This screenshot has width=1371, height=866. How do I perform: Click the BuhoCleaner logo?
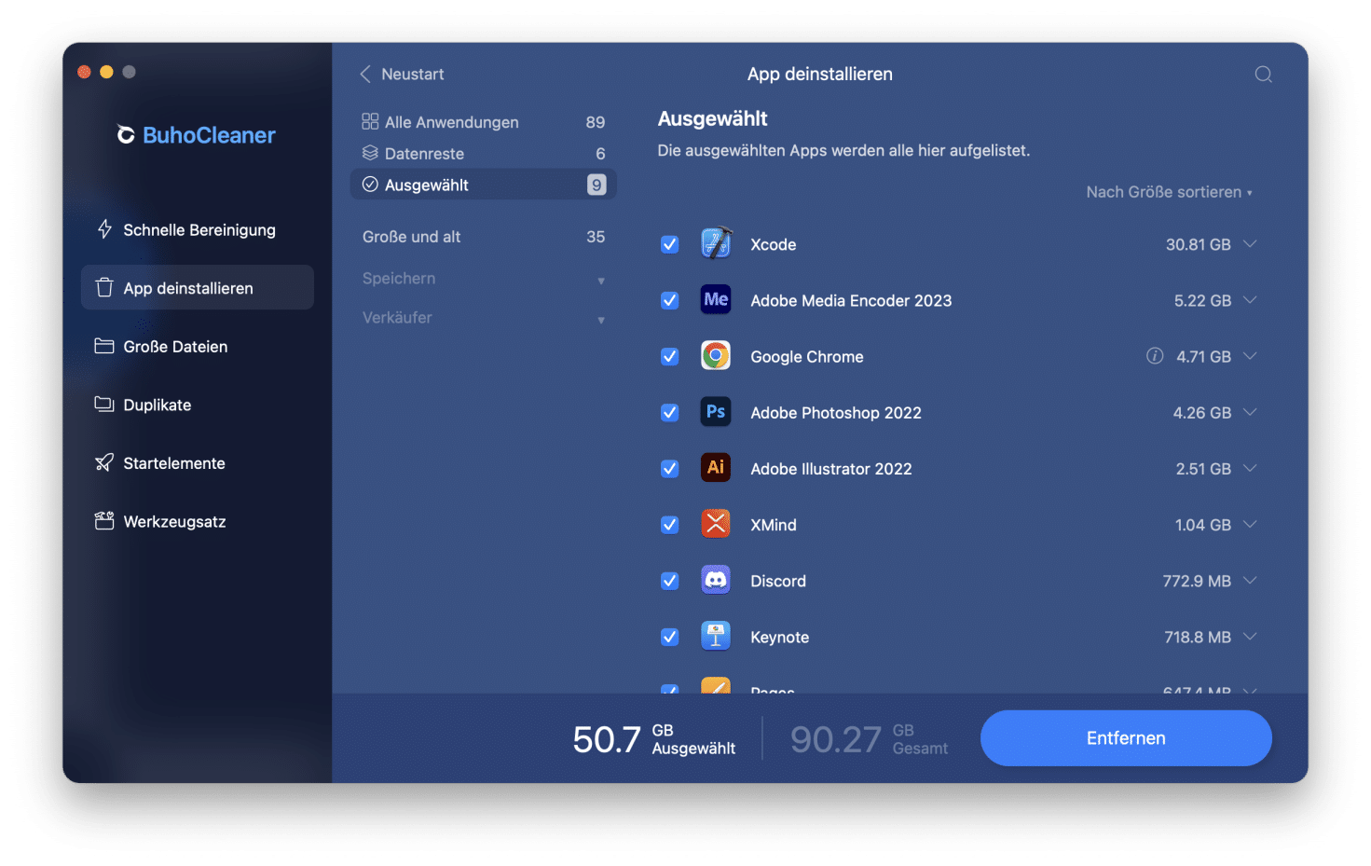pyautogui.click(x=197, y=135)
